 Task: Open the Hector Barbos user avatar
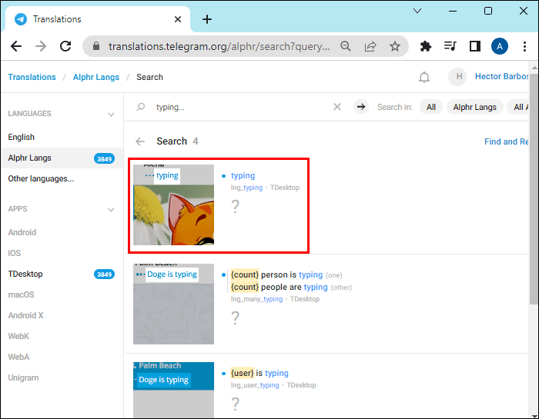(457, 77)
